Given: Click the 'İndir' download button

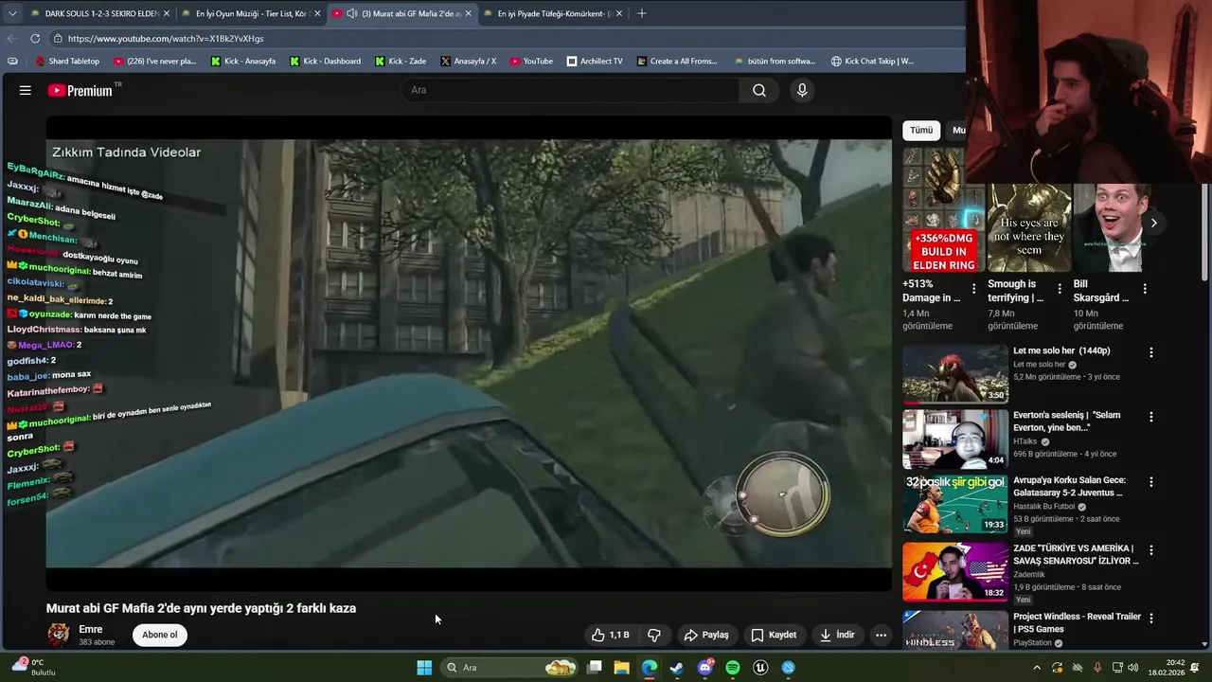Looking at the screenshot, I should click(x=837, y=635).
